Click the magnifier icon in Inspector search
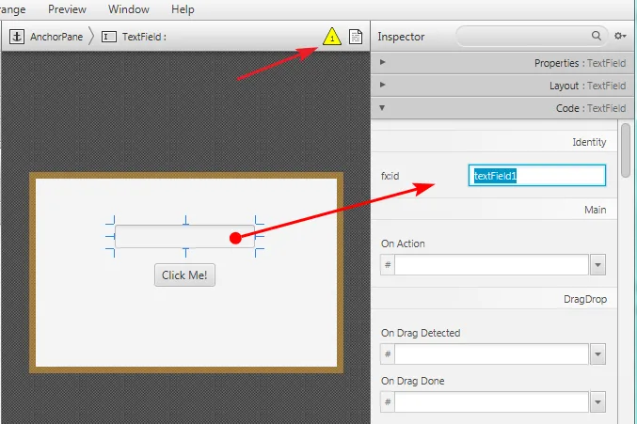 (597, 36)
